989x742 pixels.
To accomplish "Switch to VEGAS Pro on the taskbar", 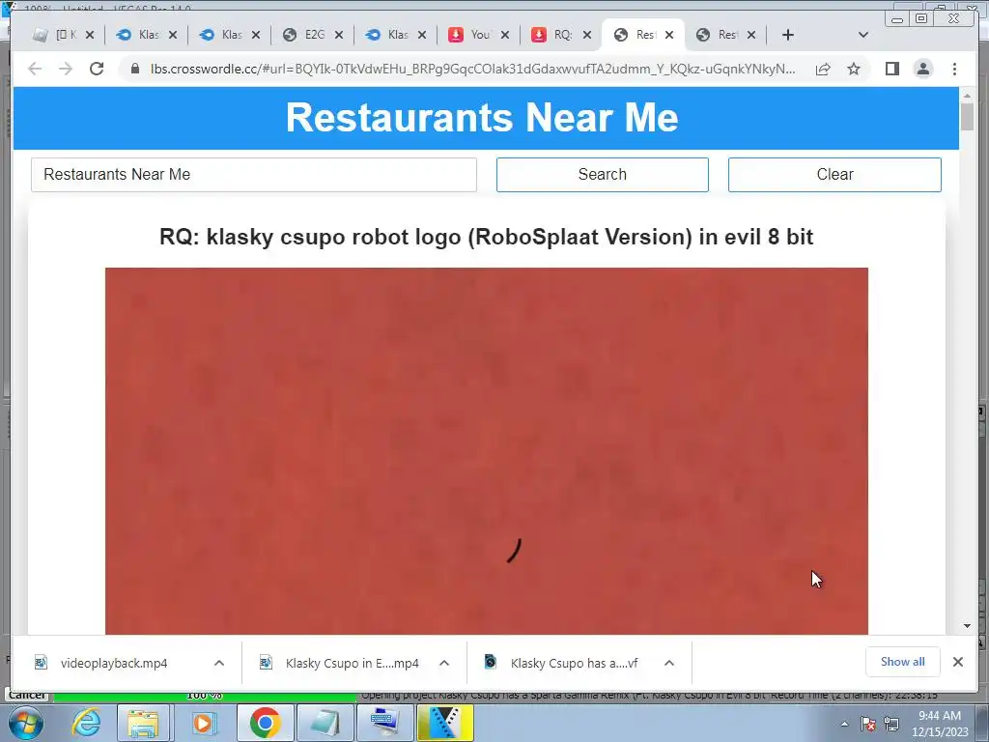I will 444,723.
